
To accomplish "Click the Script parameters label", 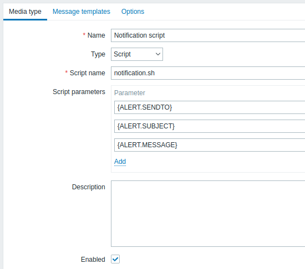I will (x=79, y=92).
